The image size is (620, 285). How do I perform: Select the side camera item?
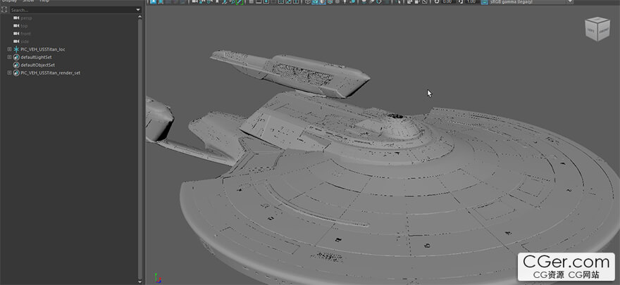point(25,42)
